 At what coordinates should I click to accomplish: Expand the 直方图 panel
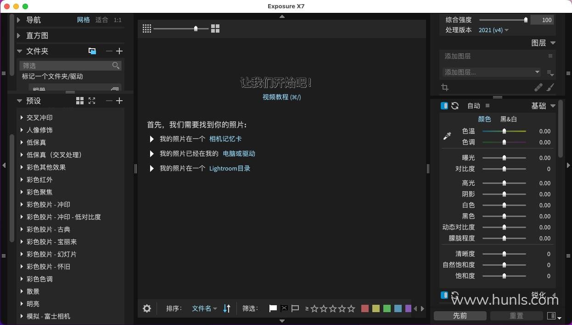pos(19,35)
